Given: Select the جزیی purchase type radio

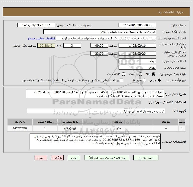Looking at the screenshot, I should pos(159,80).
